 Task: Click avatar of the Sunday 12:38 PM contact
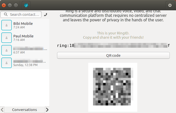[7, 63]
